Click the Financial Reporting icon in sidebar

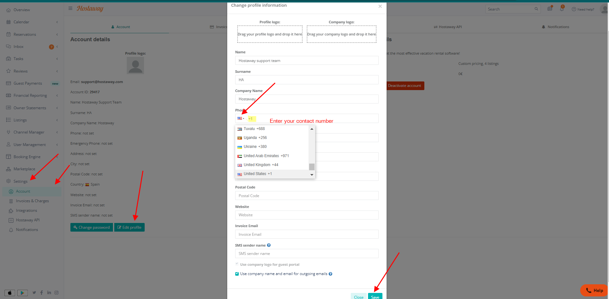pyautogui.click(x=8, y=96)
